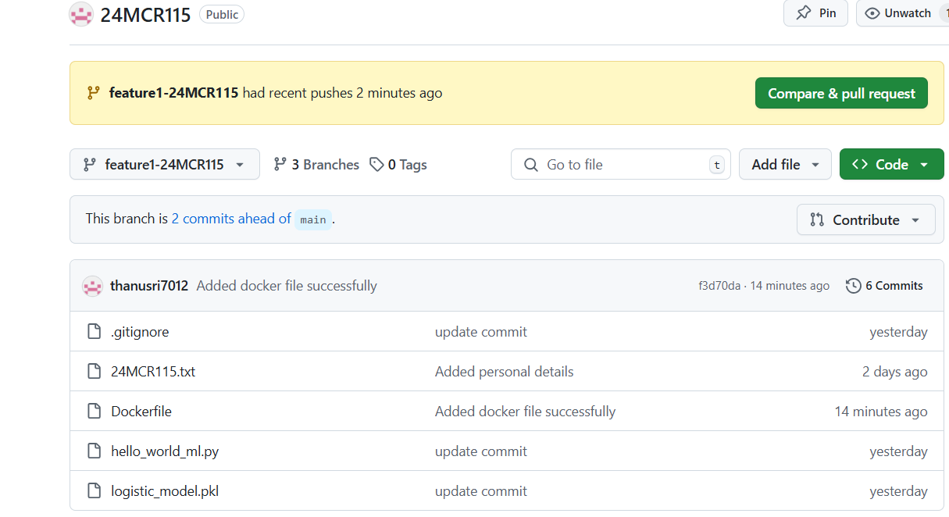The width and height of the screenshot is (949, 517).
Task: Open thanusri7012 user profile link
Action: 149,286
